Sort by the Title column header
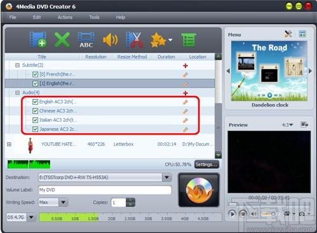The height and width of the screenshot is (233, 317). point(42,57)
